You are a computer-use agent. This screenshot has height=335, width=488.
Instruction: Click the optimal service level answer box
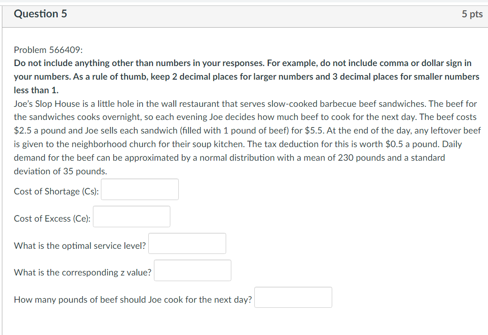[187, 243]
